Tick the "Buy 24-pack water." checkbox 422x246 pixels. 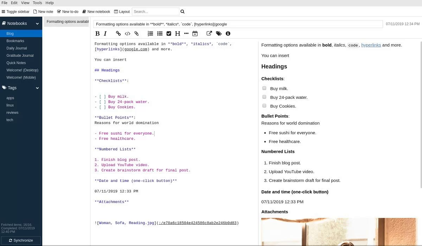[x=264, y=97]
